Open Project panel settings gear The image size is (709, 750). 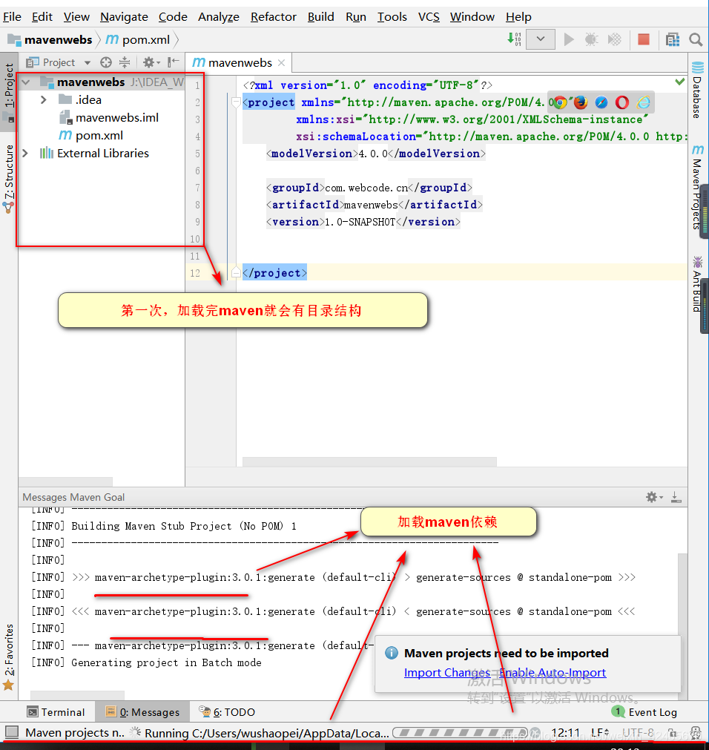[x=151, y=62]
